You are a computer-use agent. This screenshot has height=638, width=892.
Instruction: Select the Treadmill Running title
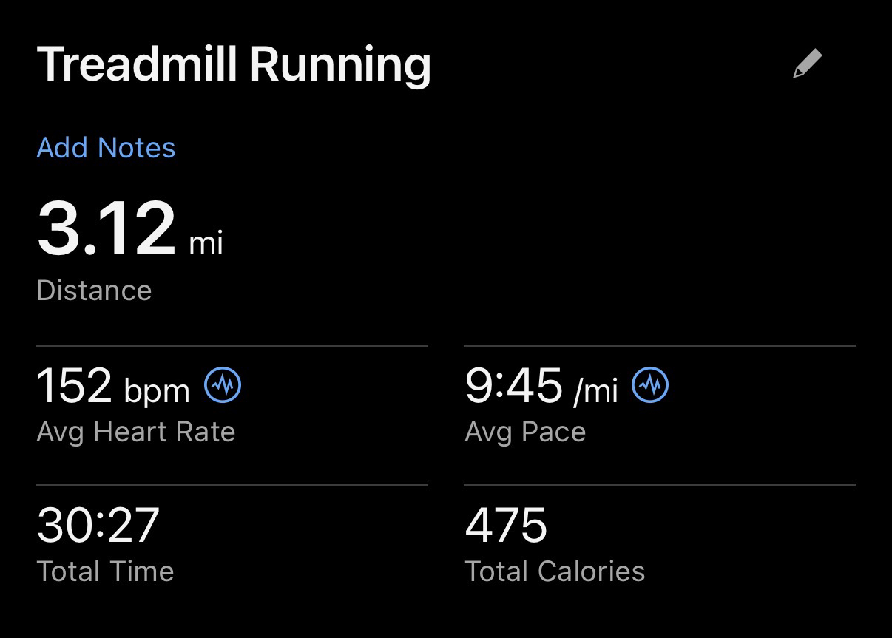tap(234, 64)
